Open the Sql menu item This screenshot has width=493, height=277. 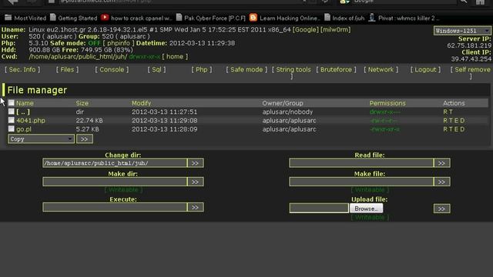pos(156,69)
